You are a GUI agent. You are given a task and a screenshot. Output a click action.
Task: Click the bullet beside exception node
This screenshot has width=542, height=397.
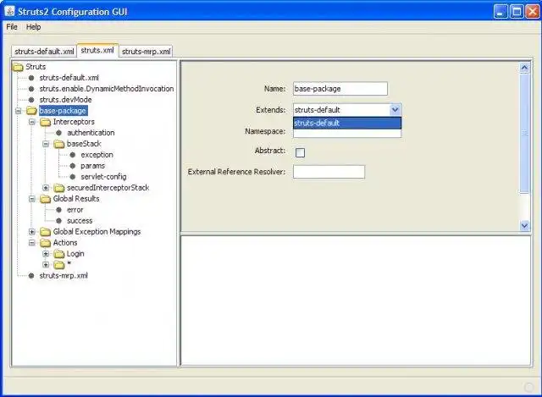click(73, 155)
